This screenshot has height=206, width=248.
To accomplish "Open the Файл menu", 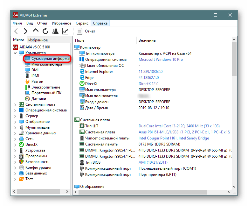I will (x=17, y=23).
